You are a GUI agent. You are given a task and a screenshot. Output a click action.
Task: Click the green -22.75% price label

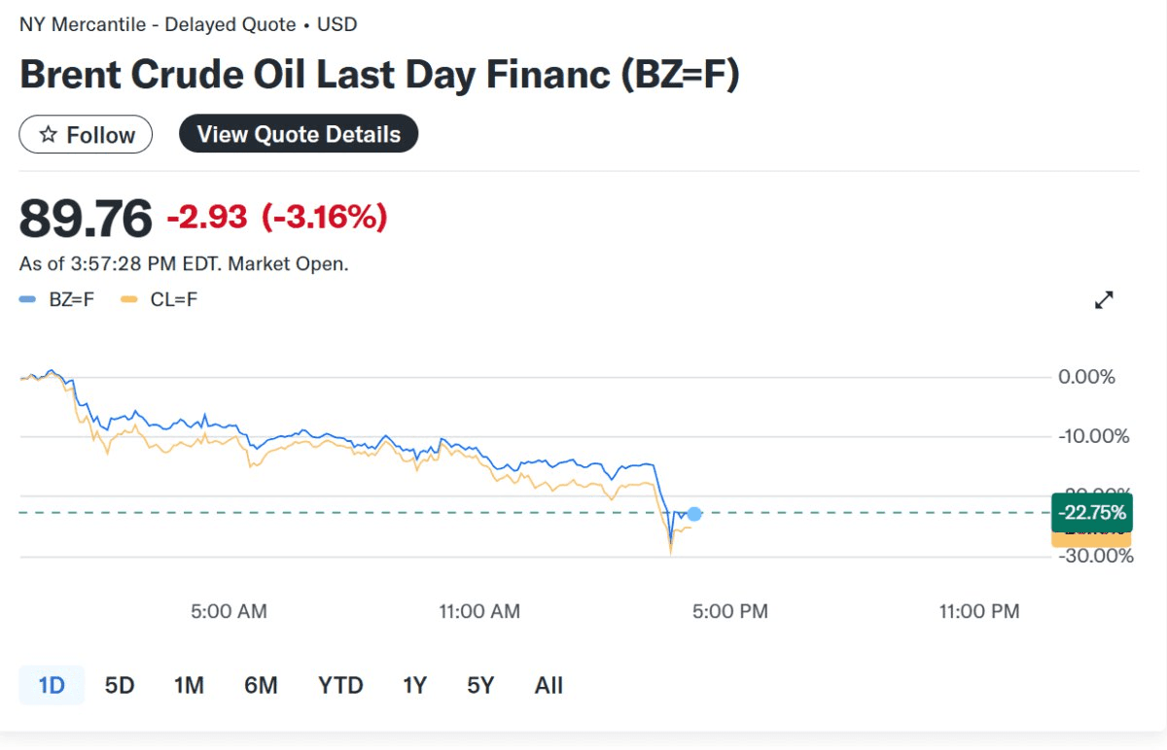pos(1091,512)
